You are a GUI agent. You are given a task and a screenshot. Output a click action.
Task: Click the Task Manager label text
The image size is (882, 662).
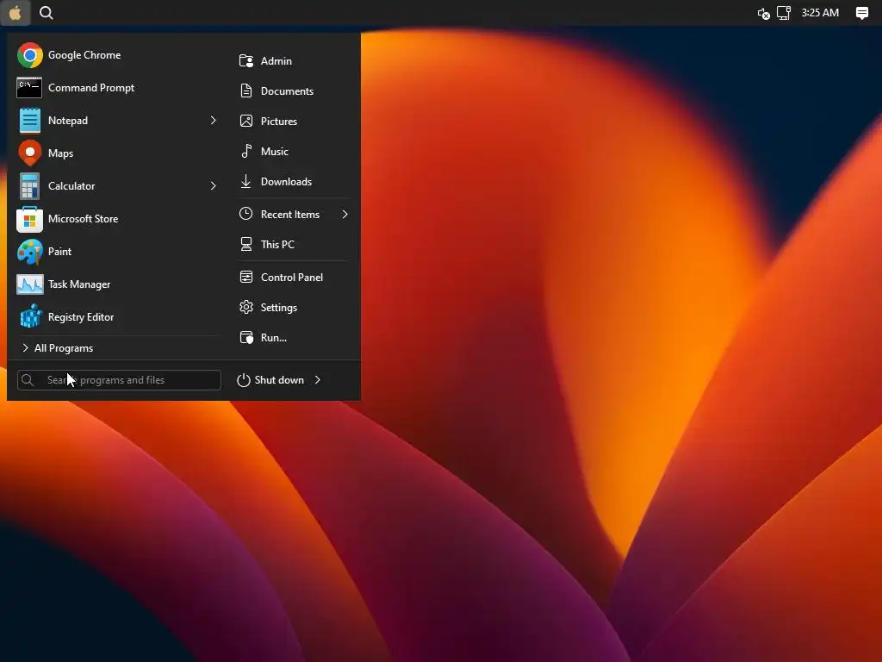tap(79, 284)
